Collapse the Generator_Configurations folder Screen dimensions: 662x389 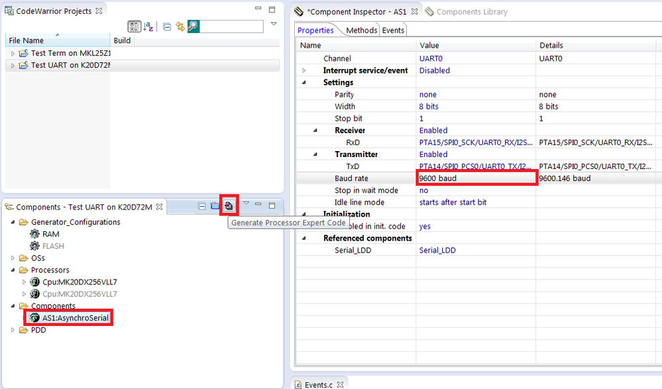(x=13, y=222)
